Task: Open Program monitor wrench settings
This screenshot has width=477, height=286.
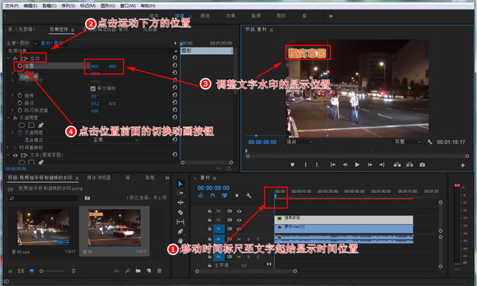Action: pos(429,141)
